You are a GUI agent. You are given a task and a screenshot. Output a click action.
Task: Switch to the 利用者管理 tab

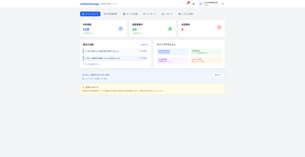(x=111, y=14)
